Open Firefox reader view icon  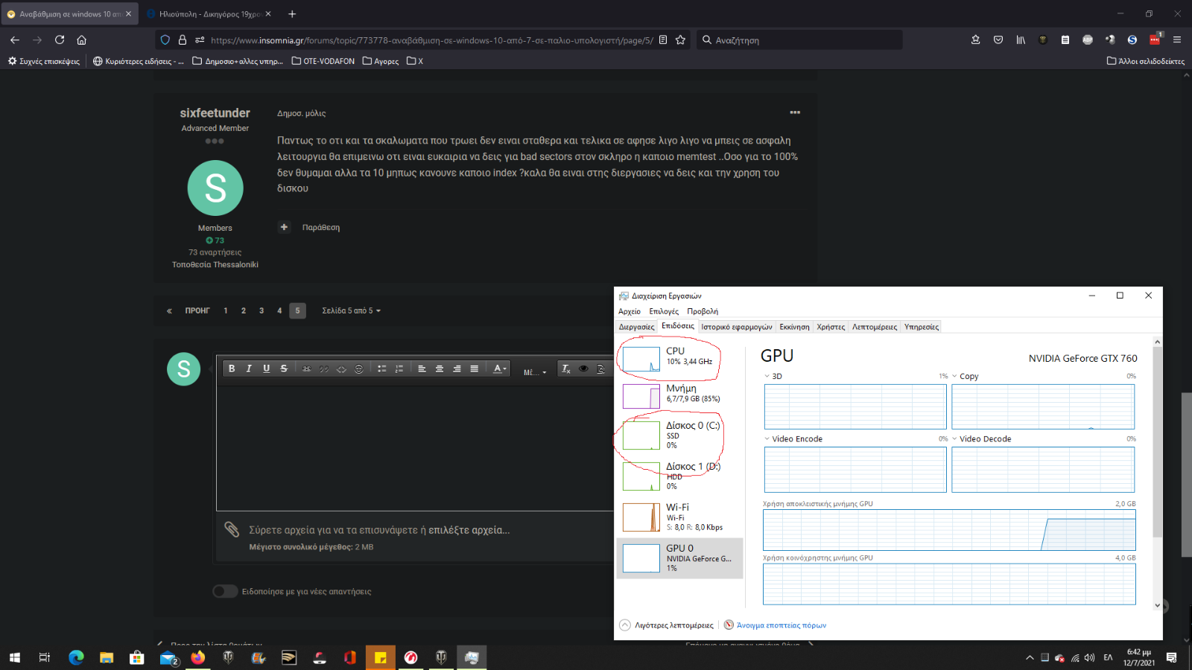pos(662,40)
